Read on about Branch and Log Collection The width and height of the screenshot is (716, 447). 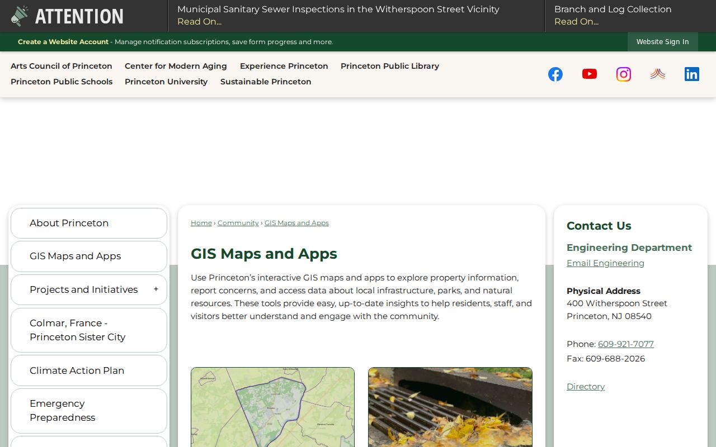(x=576, y=22)
